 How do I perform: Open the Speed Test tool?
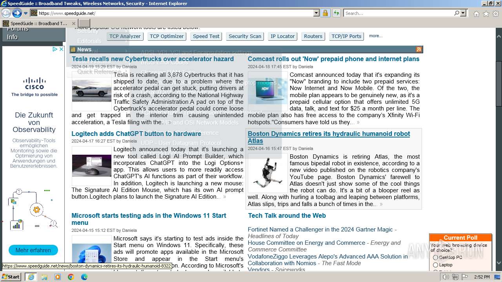pos(206,36)
